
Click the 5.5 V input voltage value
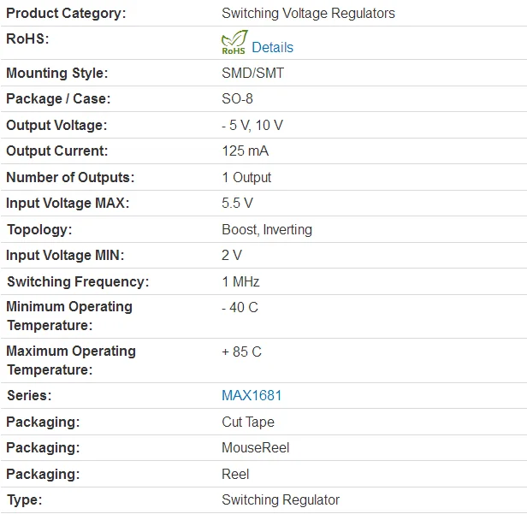[237, 203]
